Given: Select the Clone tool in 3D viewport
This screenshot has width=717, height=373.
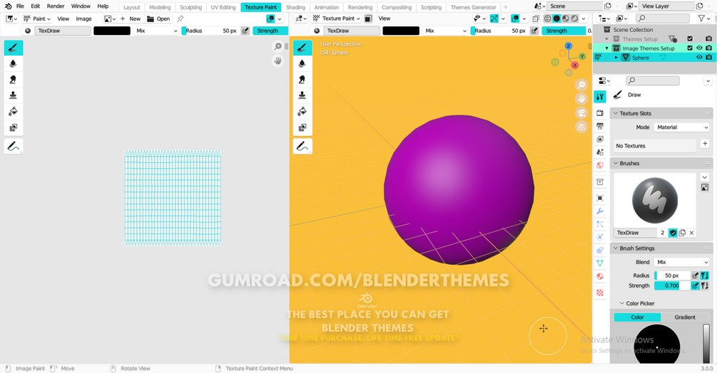Looking at the screenshot, I should [x=302, y=95].
